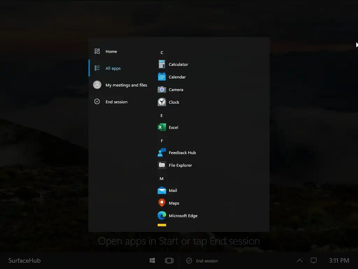Click the All apps list icon
This screenshot has height=269, width=358.
click(x=97, y=68)
